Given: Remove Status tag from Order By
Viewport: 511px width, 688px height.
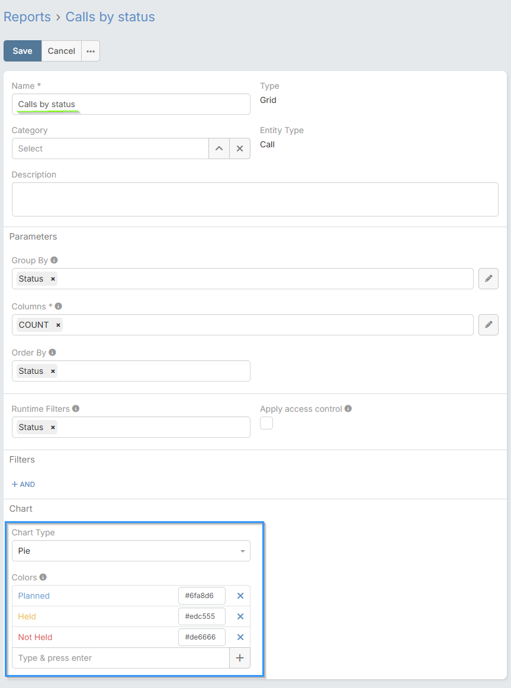Looking at the screenshot, I should coord(53,372).
